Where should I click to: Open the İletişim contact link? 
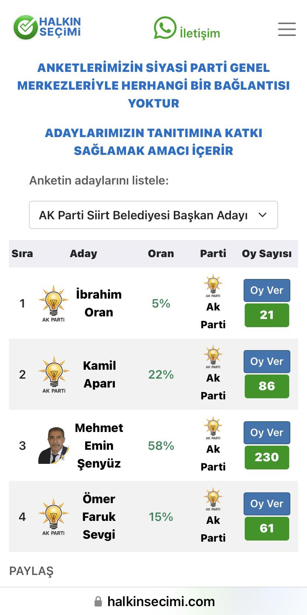pyautogui.click(x=199, y=33)
